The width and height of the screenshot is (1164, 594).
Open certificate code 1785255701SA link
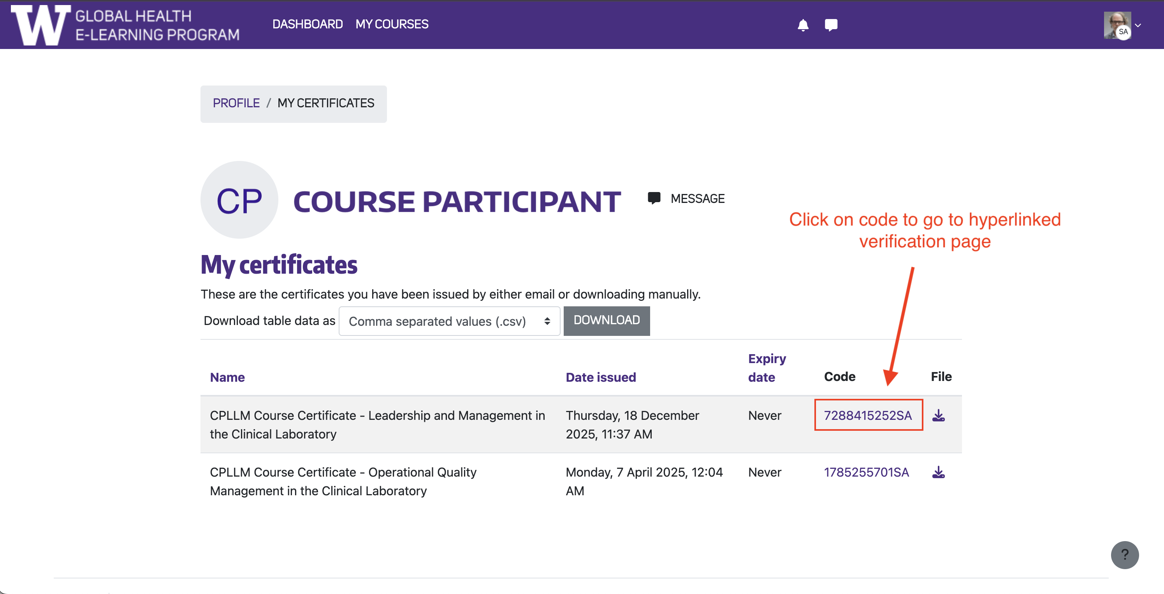coord(866,472)
